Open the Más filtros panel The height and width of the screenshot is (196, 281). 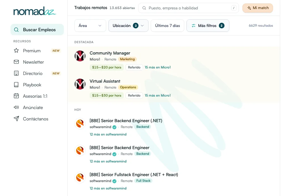click(x=208, y=26)
